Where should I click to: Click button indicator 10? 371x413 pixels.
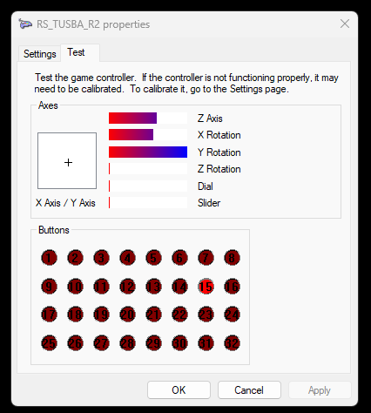75,287
